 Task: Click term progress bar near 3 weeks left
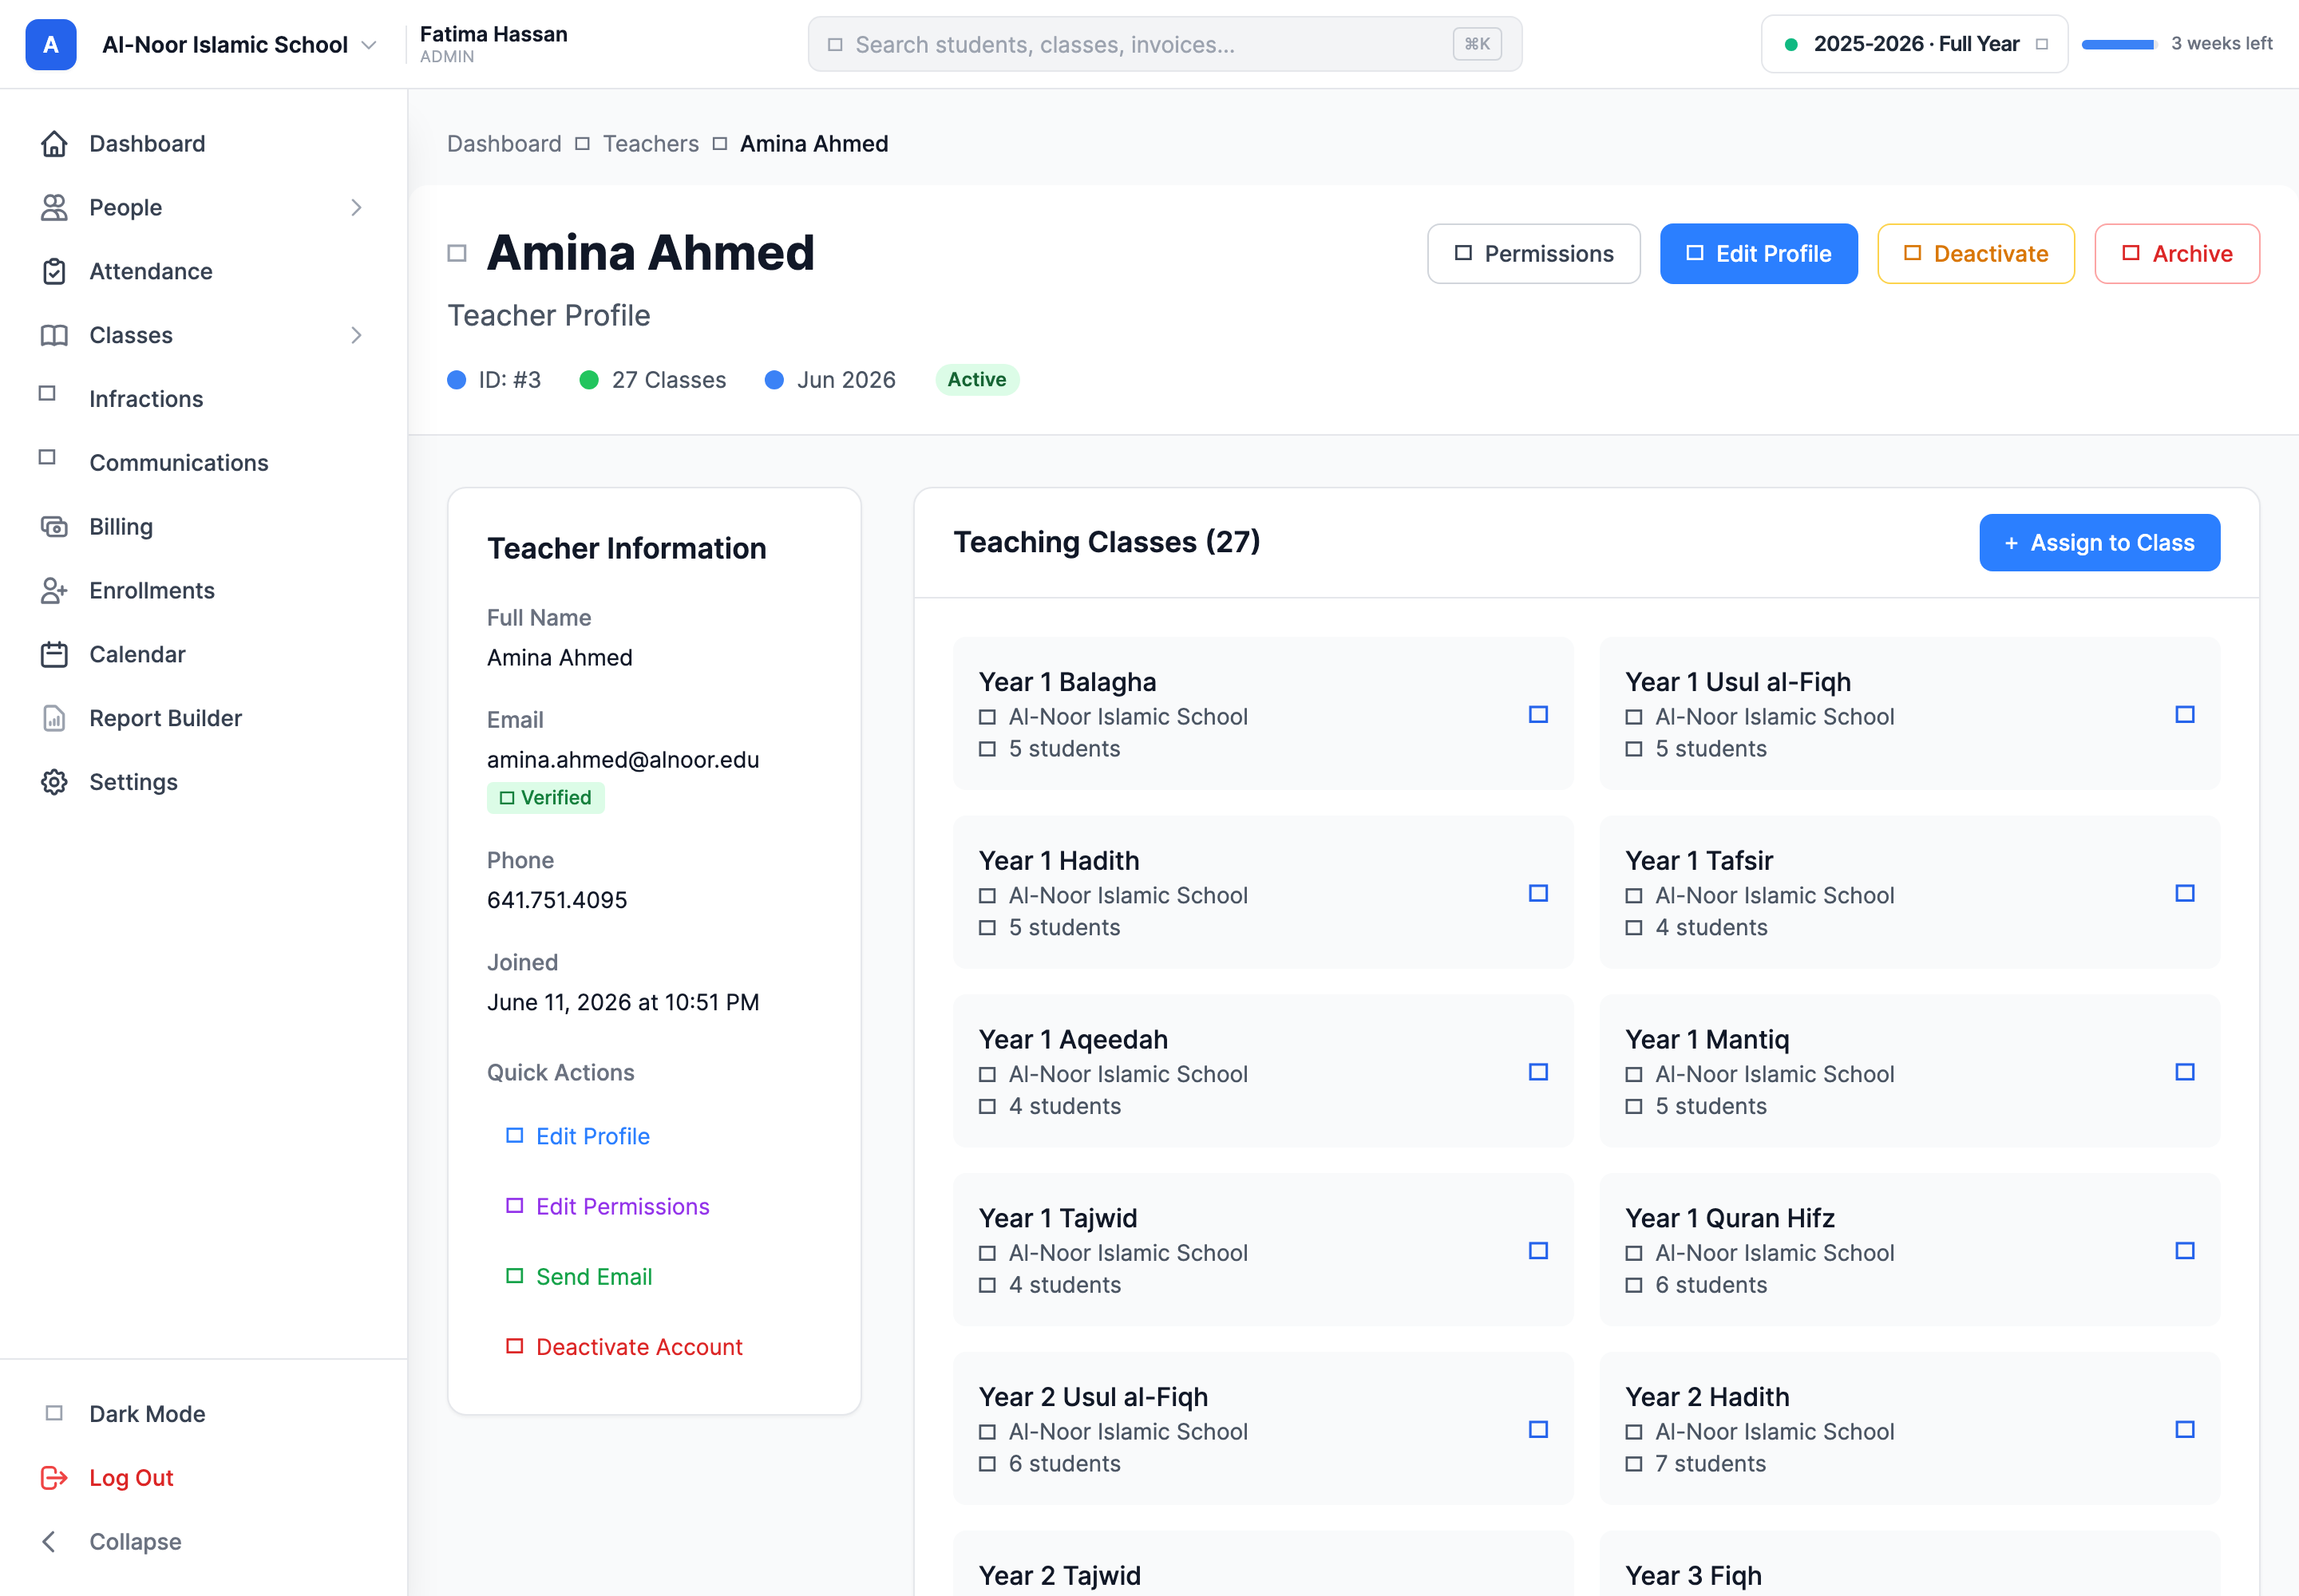2118,44
